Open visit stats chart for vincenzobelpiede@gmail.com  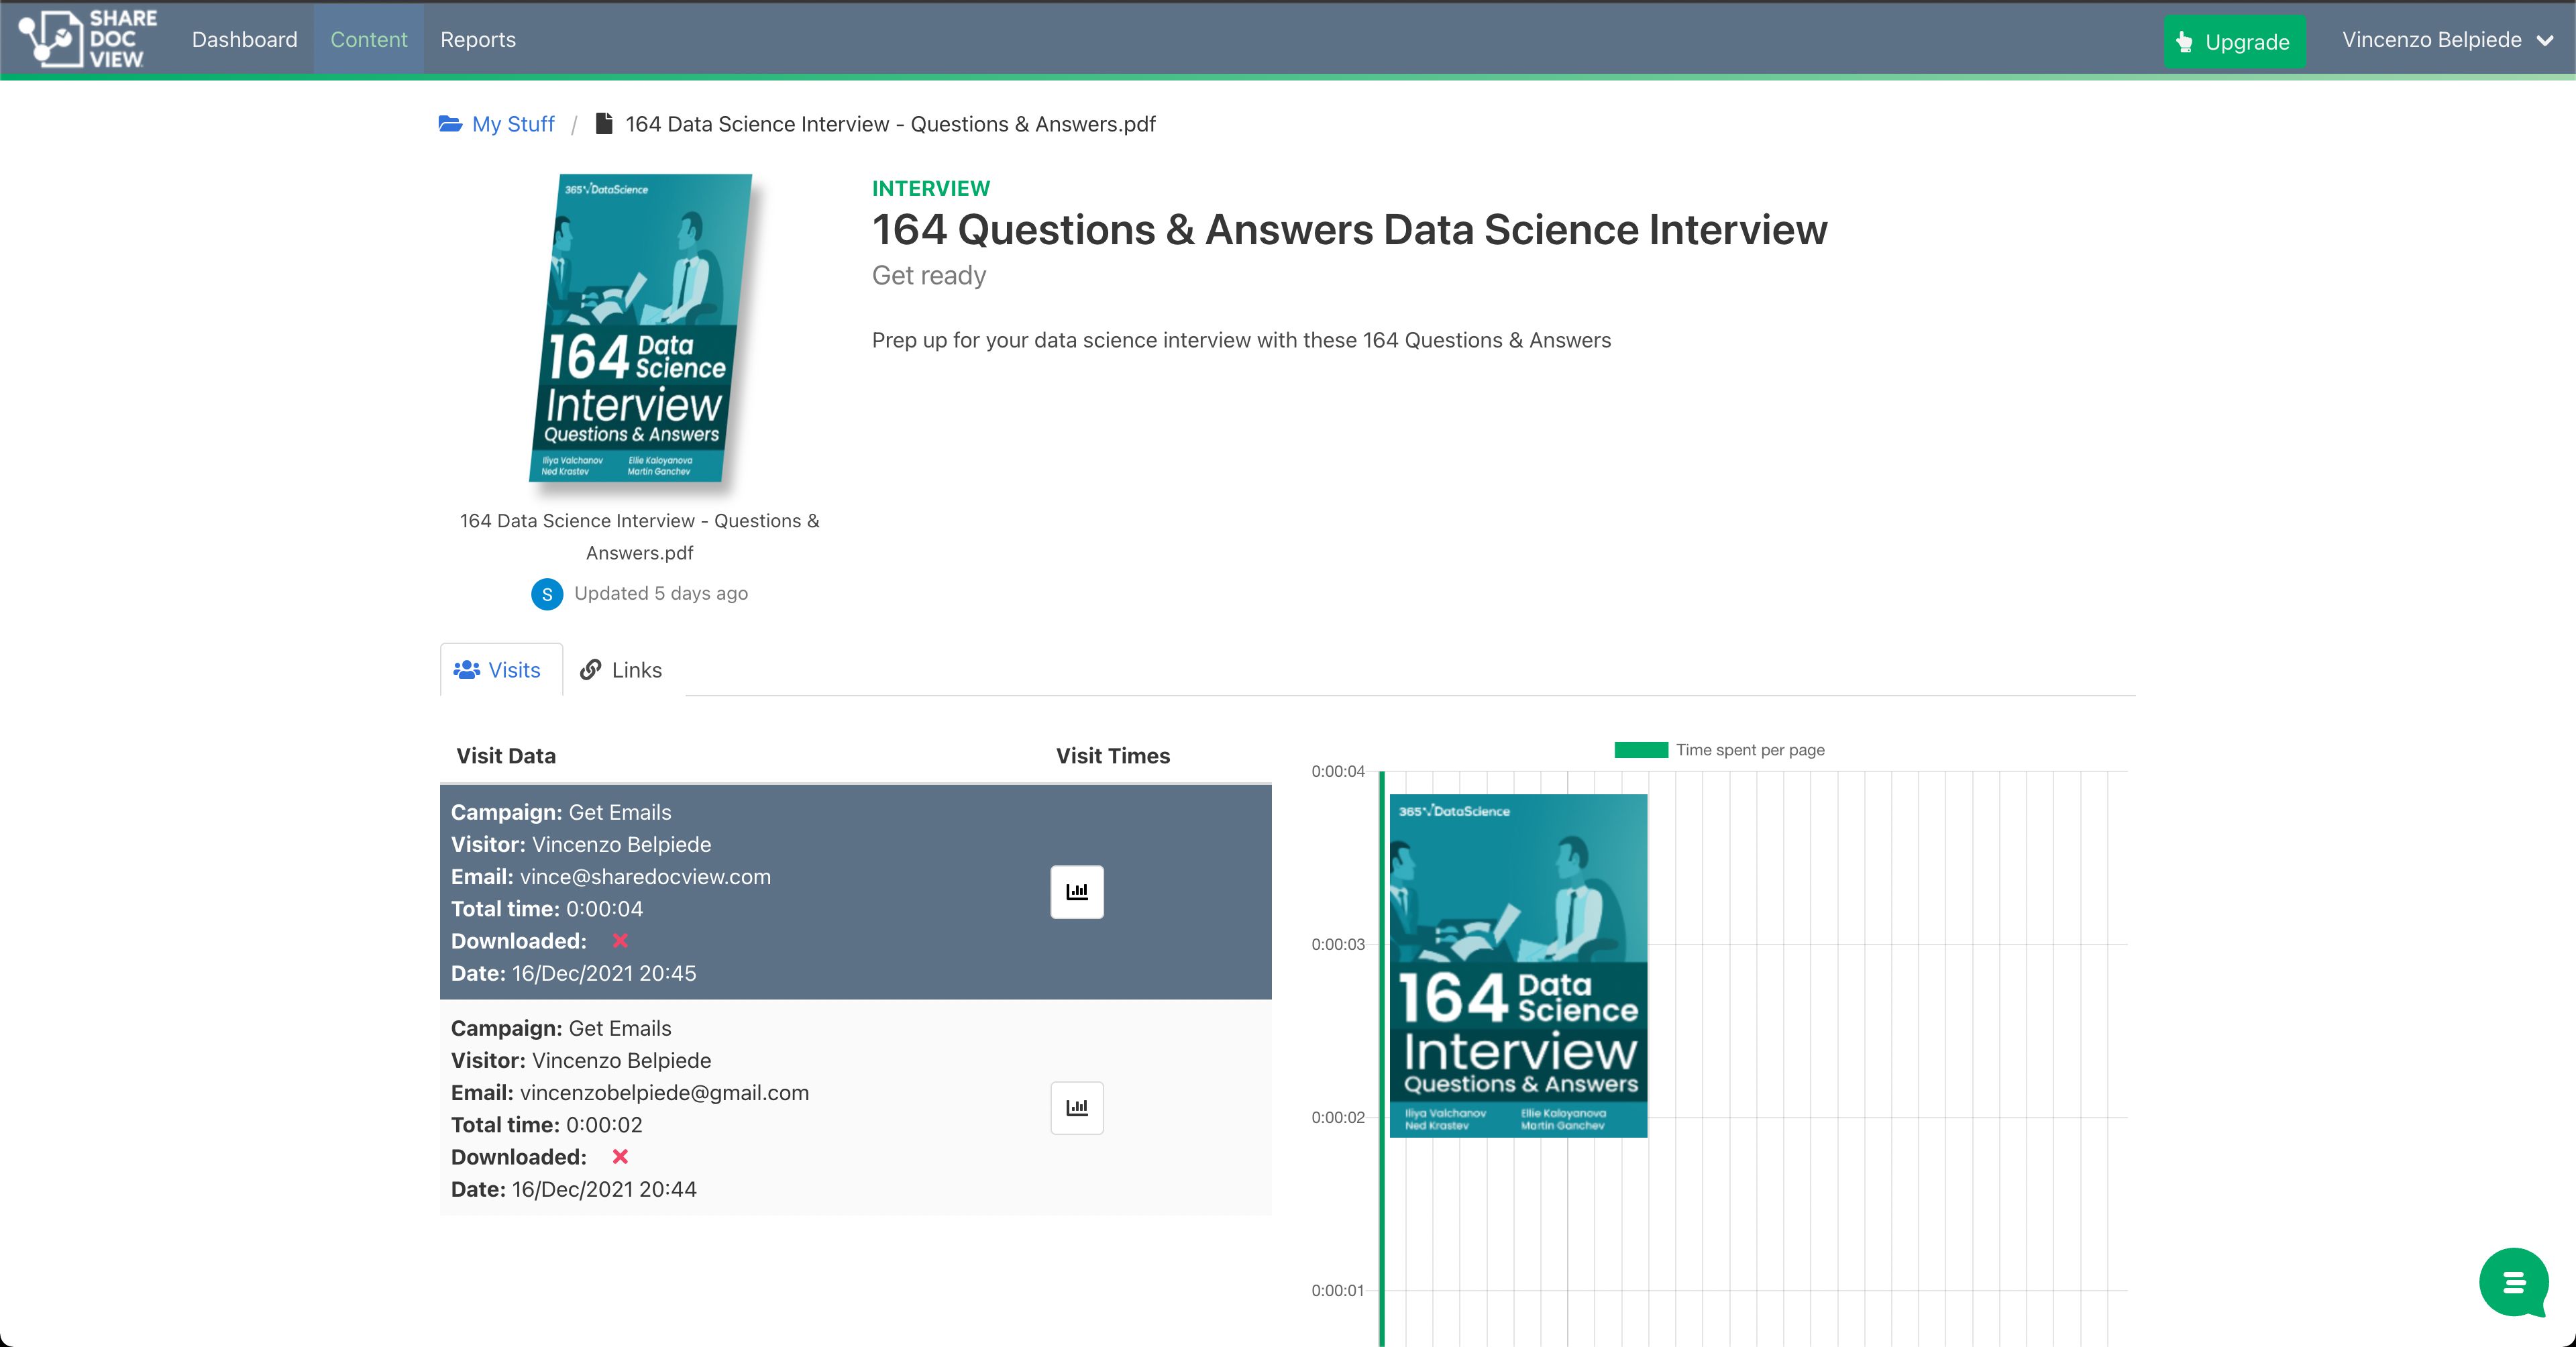point(1076,1107)
